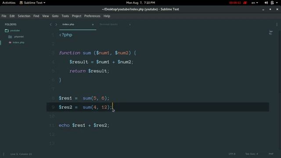Open the clock and calendar panel

point(140,3)
